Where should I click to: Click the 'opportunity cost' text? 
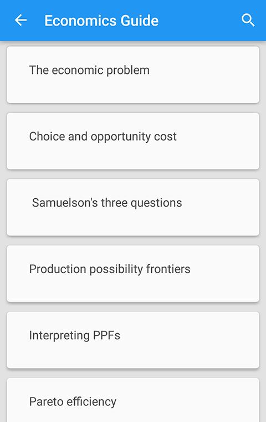tap(134, 137)
